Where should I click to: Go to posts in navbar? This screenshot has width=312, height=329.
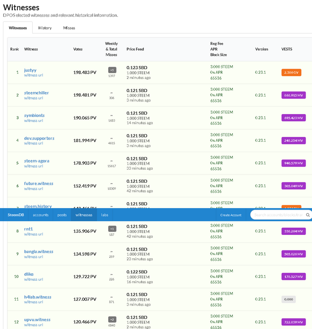62,215
